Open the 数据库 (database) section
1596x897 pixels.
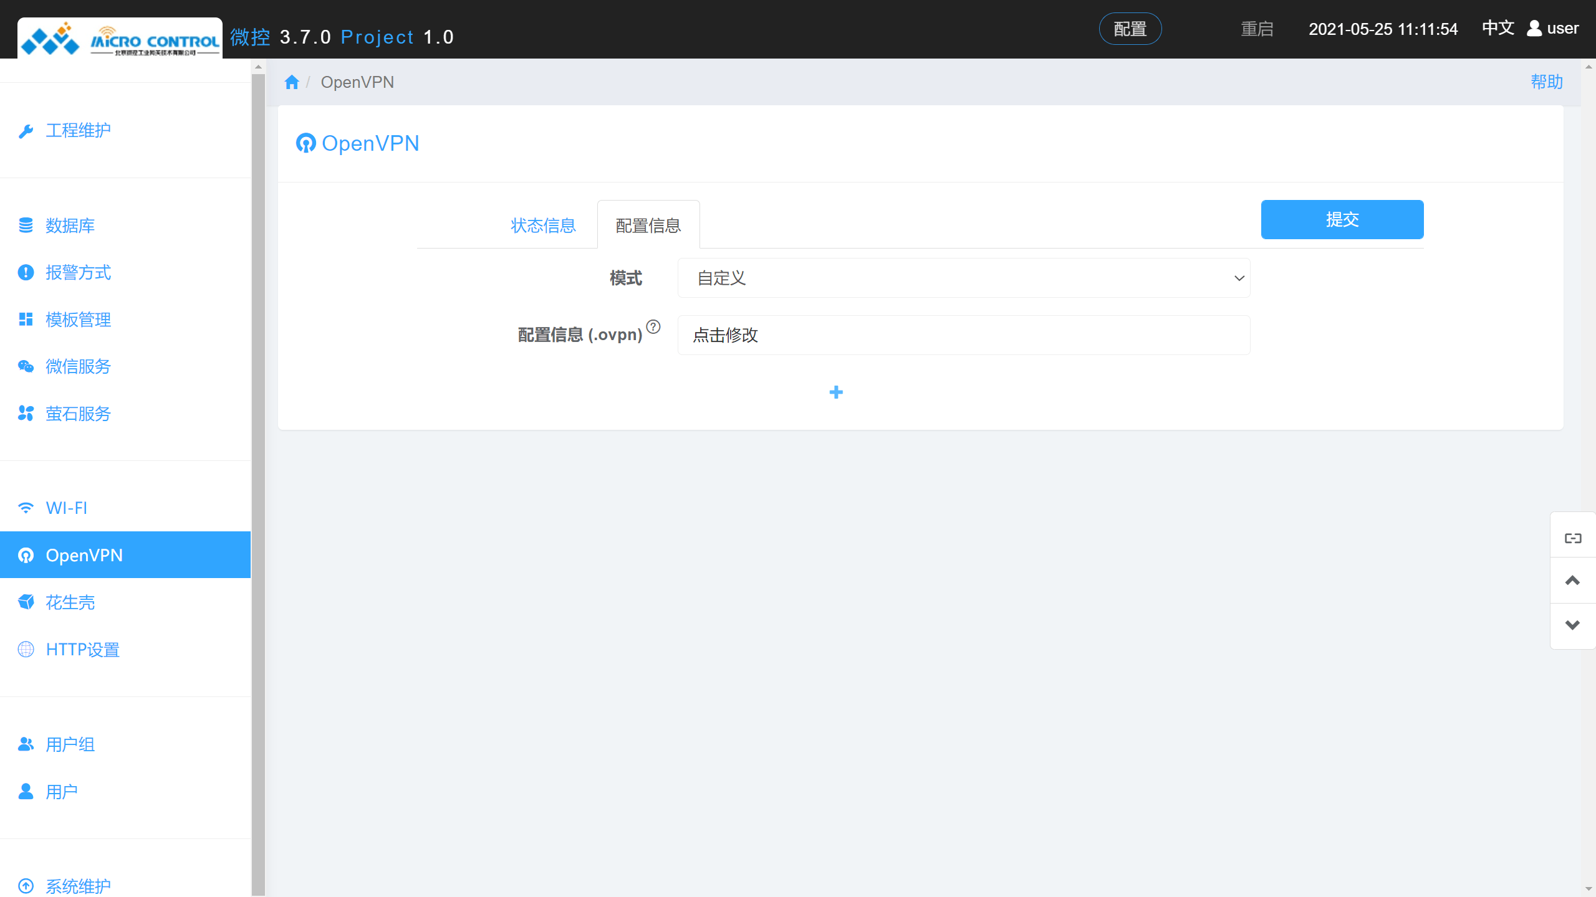(x=70, y=225)
